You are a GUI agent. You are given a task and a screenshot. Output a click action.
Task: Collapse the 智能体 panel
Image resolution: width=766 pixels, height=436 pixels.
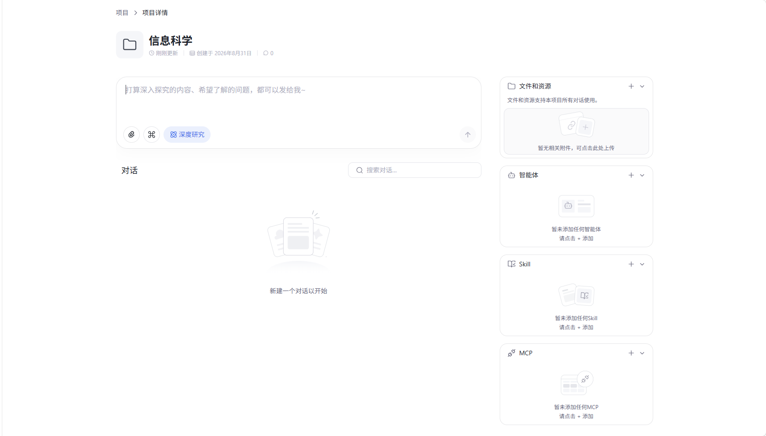pyautogui.click(x=642, y=175)
